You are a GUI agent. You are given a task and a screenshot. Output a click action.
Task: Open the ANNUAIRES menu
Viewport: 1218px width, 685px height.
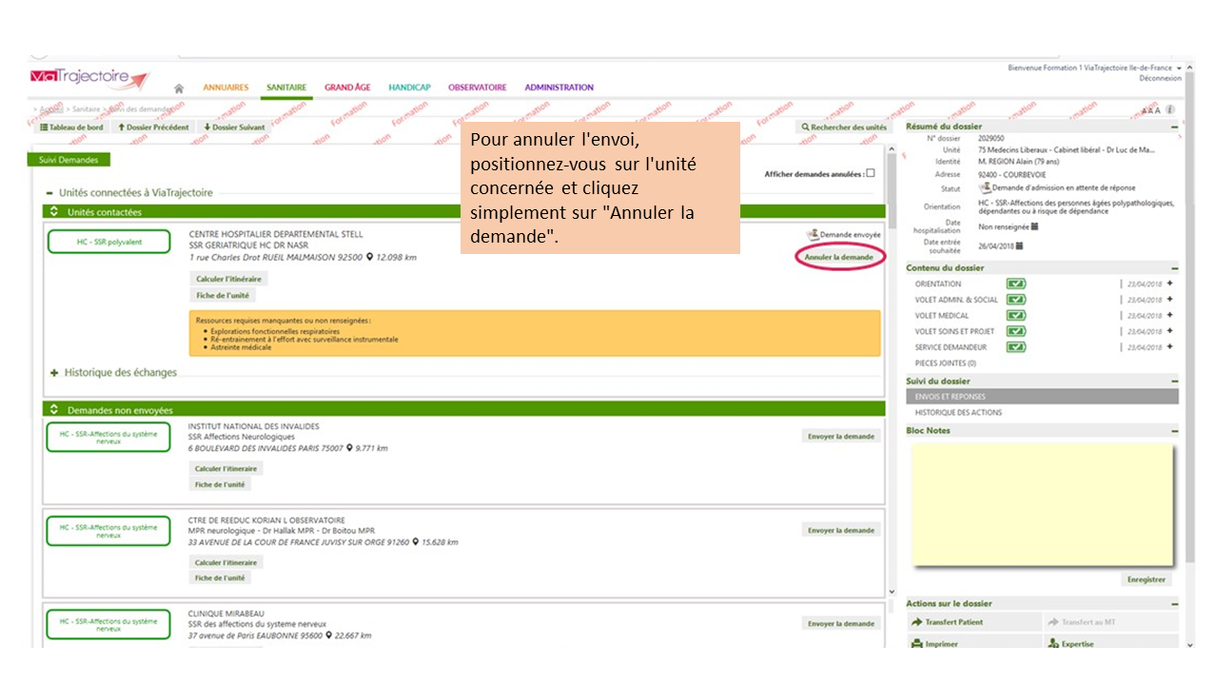[x=226, y=88]
